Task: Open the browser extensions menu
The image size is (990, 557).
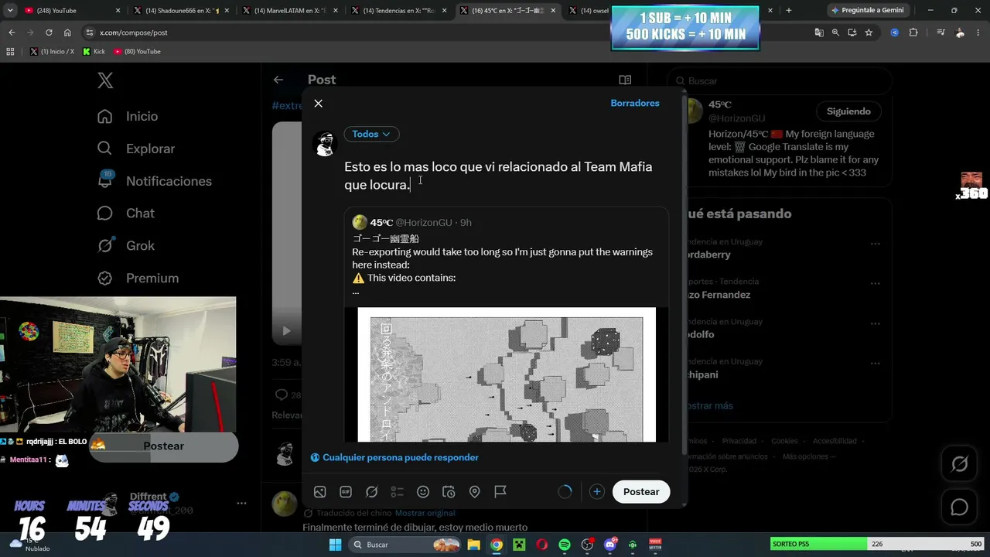Action: [x=913, y=32]
